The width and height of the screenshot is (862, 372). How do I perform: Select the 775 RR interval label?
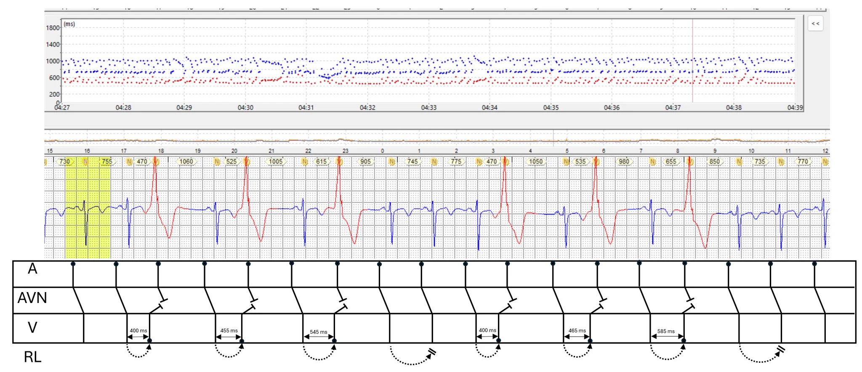click(456, 162)
